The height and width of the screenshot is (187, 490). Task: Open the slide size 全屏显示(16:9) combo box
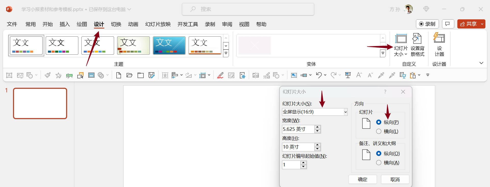tap(315, 112)
